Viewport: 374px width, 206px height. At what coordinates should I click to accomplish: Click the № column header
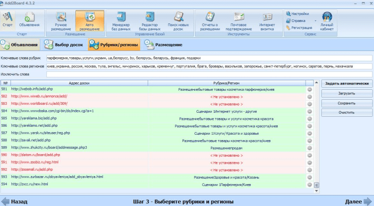5,83
